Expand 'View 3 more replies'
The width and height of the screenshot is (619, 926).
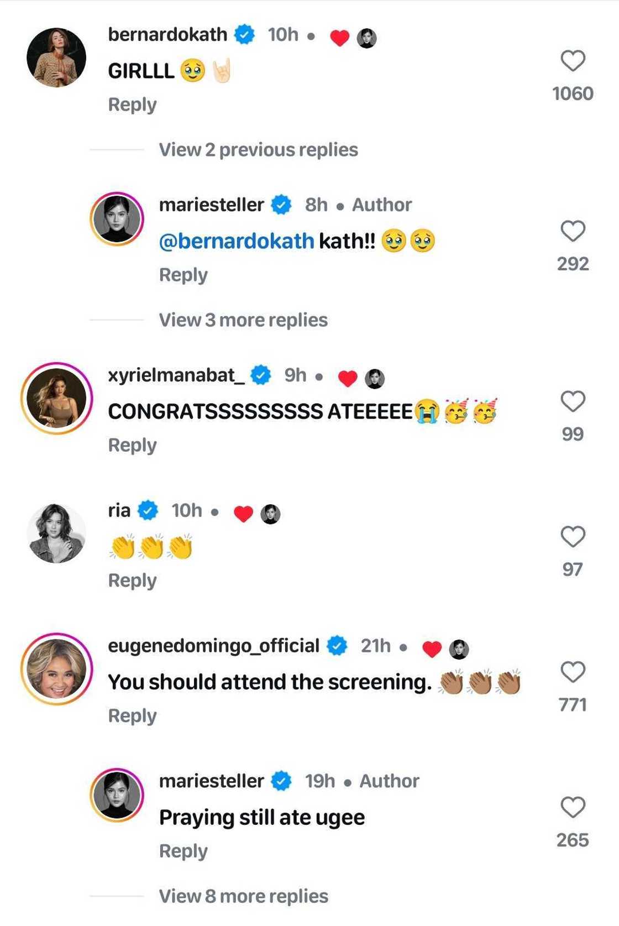[243, 320]
